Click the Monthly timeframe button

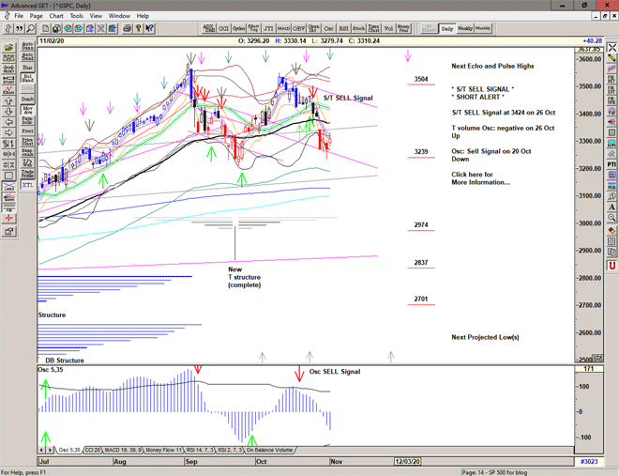coord(482,29)
